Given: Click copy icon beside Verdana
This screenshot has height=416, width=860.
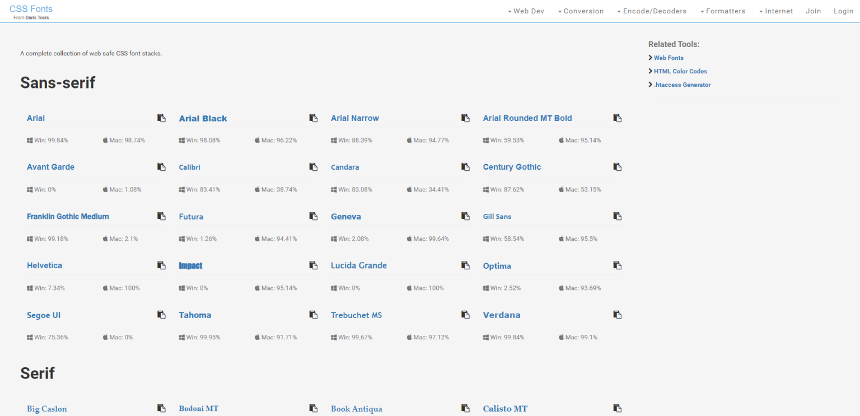Looking at the screenshot, I should click(618, 315).
